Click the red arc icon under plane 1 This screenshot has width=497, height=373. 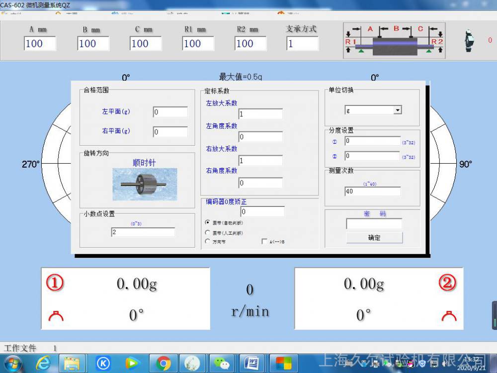56,315
